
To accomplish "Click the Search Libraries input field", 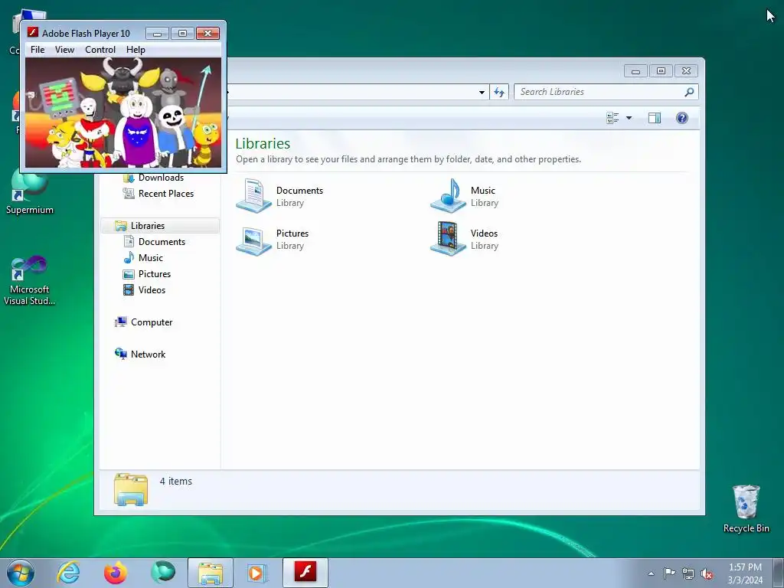I will (x=599, y=92).
